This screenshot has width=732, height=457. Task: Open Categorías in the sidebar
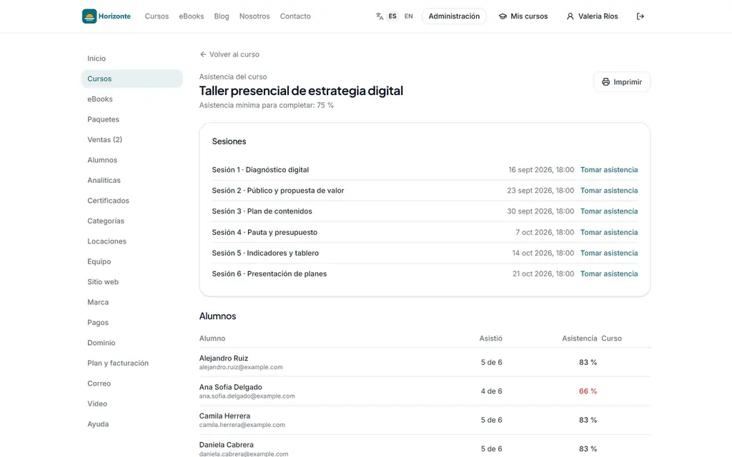point(132,221)
